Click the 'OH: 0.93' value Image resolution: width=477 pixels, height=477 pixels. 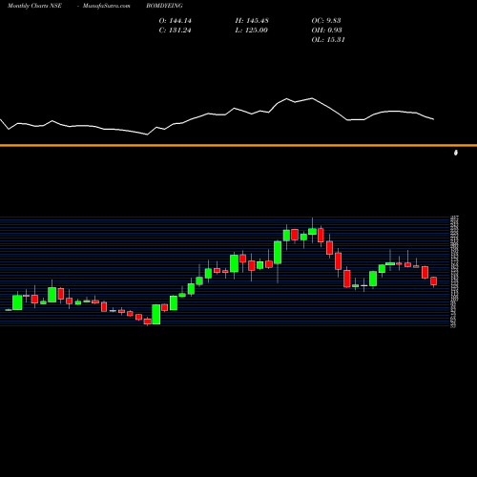tap(326, 31)
